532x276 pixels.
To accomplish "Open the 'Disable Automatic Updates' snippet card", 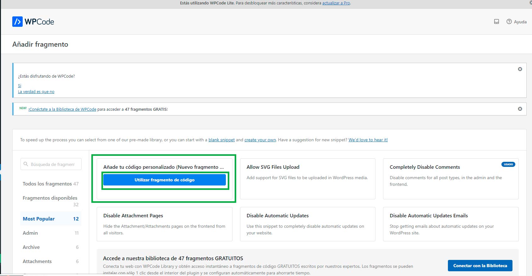I will [x=307, y=224].
